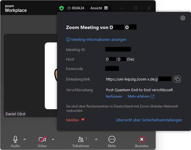Viewport: 191px width, 150px height.
Task: Click the invitation link URL text
Action: pos(132,79)
